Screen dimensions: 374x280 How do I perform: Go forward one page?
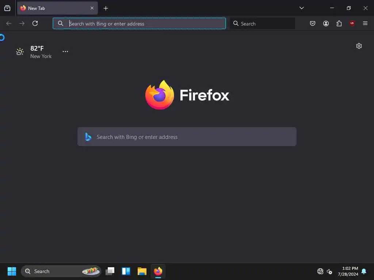pos(22,23)
